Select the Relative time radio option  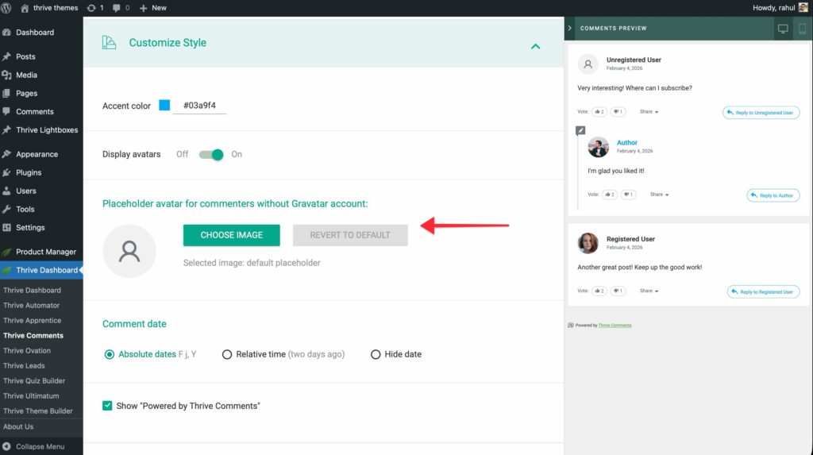pyautogui.click(x=227, y=354)
